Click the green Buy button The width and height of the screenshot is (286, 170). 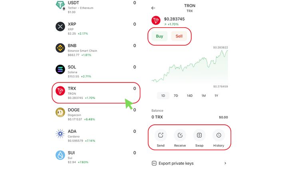coord(159,36)
